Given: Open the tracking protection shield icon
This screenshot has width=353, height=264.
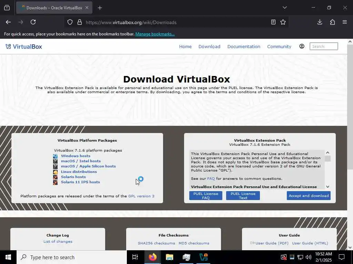Looking at the screenshot, I should tap(70, 22).
